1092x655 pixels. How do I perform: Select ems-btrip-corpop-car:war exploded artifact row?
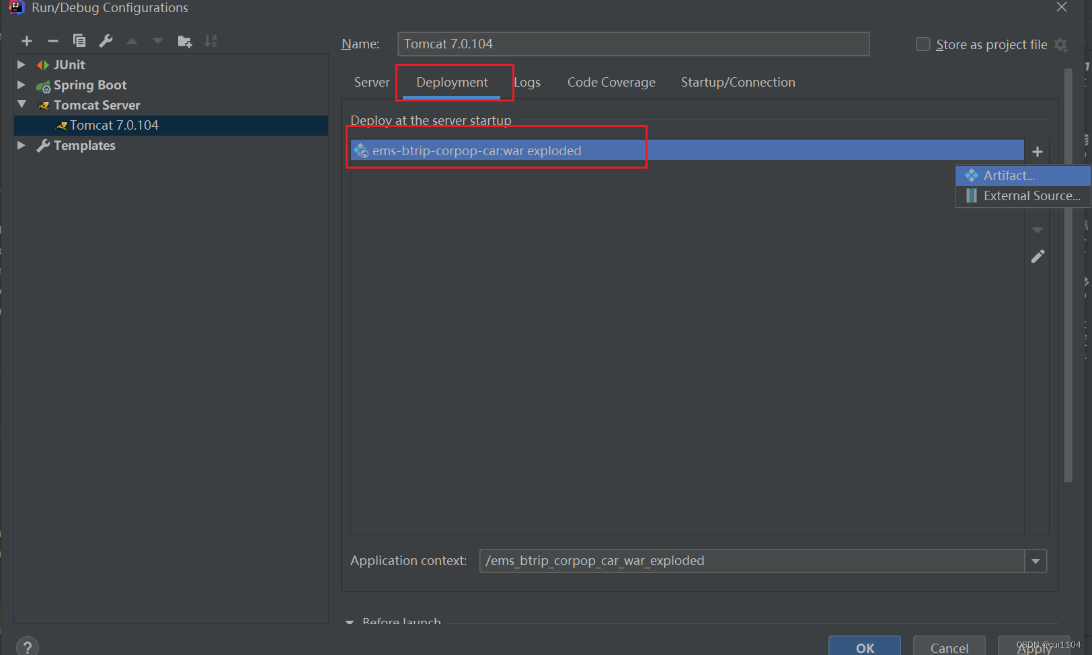[x=687, y=150]
